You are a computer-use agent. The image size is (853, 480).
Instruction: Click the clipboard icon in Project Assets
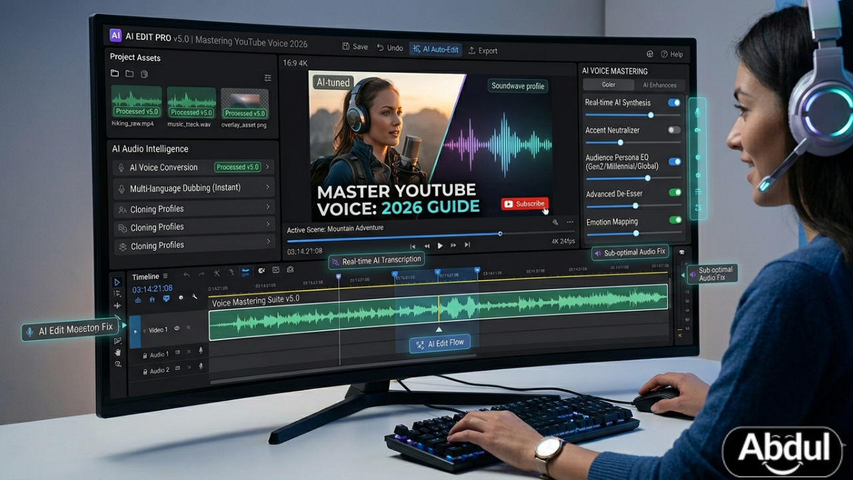tap(144, 74)
